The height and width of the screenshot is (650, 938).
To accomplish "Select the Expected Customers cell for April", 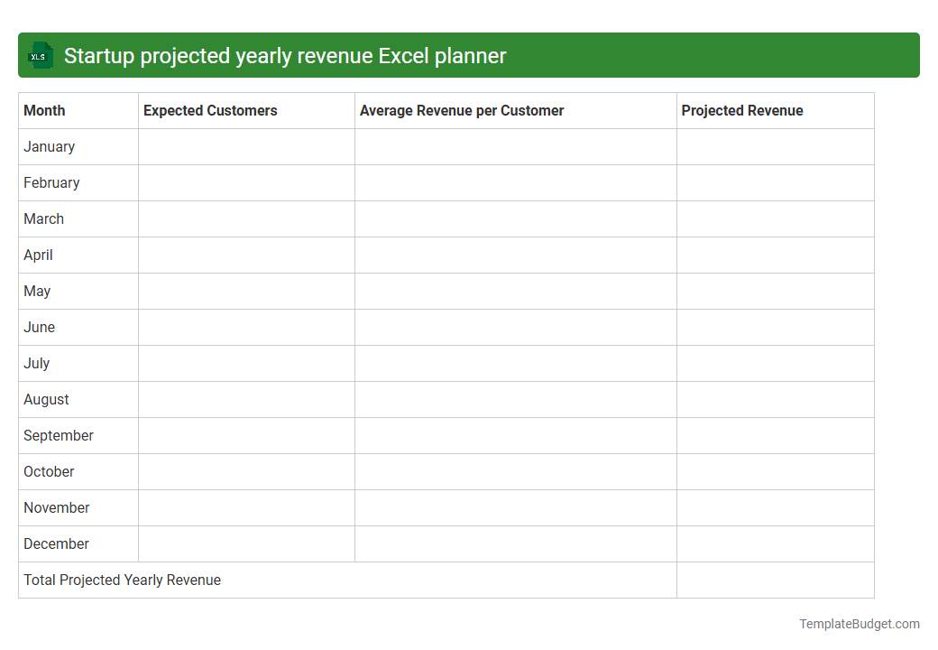I will (x=245, y=255).
